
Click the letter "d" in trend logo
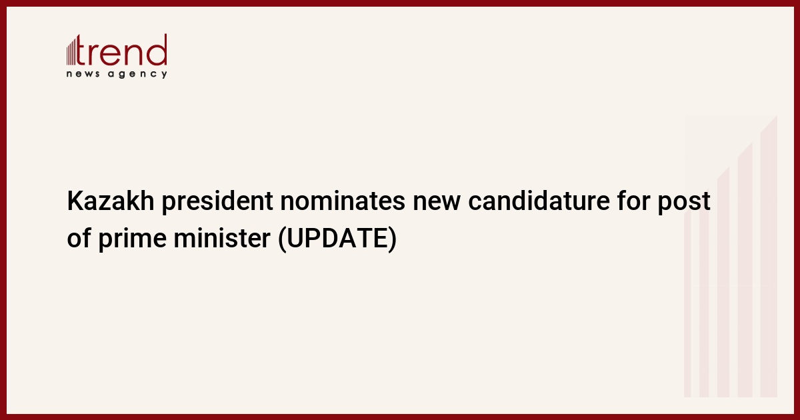pos(159,50)
